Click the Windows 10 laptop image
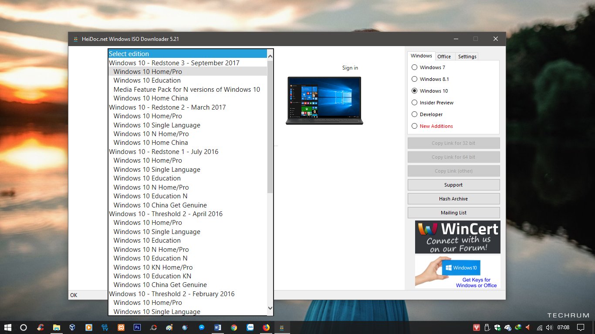This screenshot has width=595, height=334. point(325,100)
